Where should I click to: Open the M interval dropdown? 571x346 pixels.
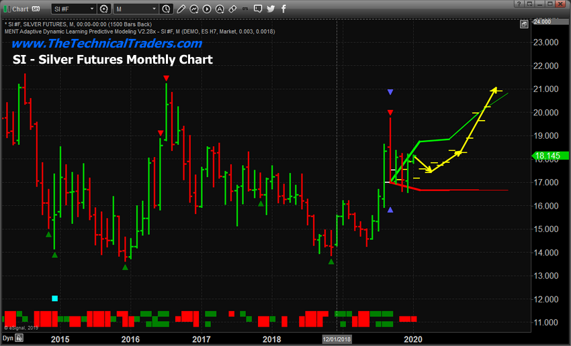[x=136, y=9]
